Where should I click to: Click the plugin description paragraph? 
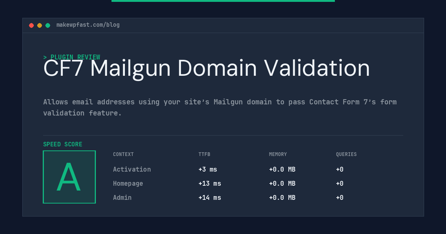click(220, 107)
